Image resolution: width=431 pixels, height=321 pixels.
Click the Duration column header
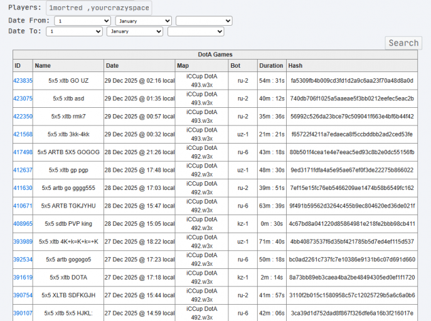point(272,66)
